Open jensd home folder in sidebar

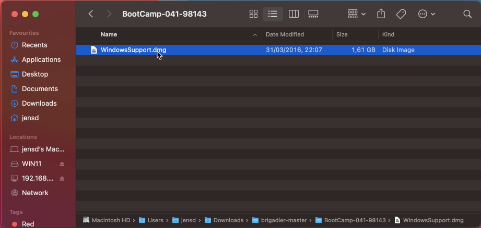point(25,118)
